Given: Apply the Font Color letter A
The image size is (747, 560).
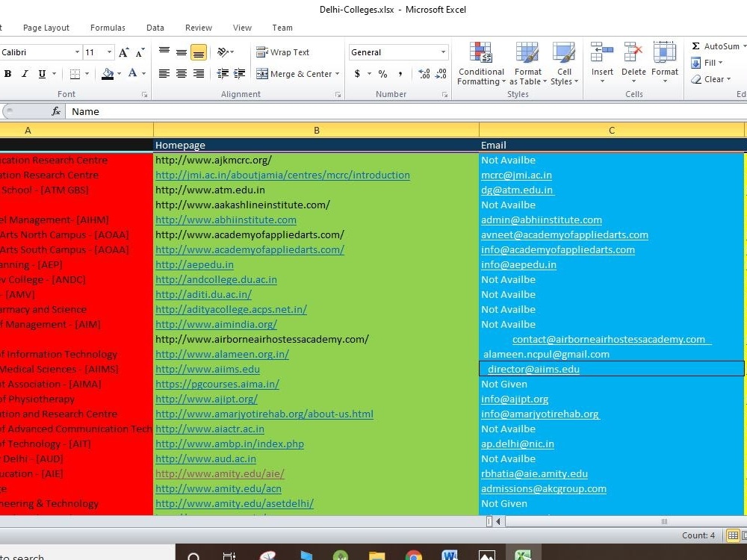Looking at the screenshot, I should (x=132, y=73).
